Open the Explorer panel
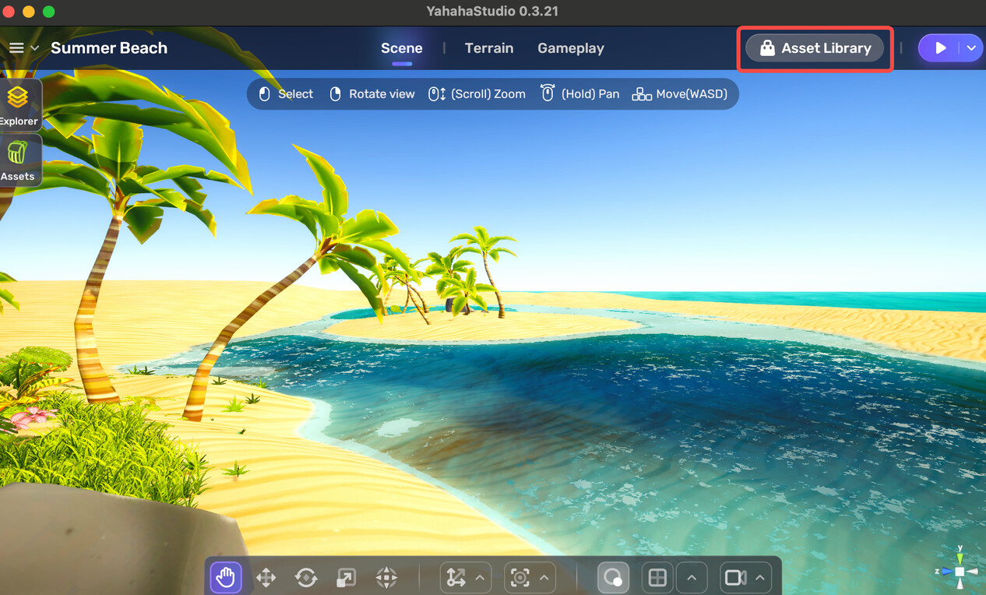The image size is (986, 595). (x=19, y=104)
